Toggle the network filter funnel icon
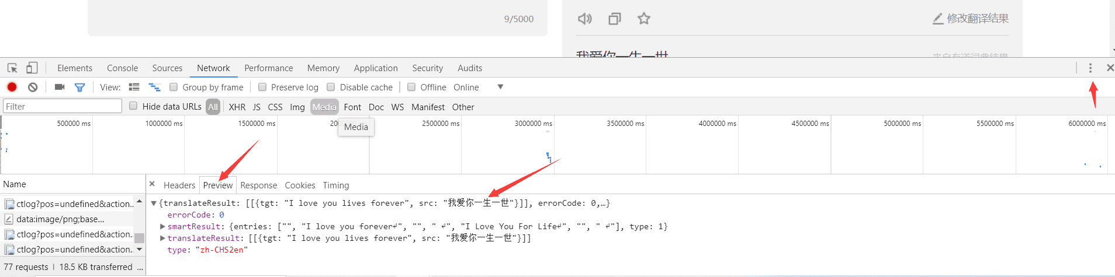1115x277 pixels. [x=80, y=87]
